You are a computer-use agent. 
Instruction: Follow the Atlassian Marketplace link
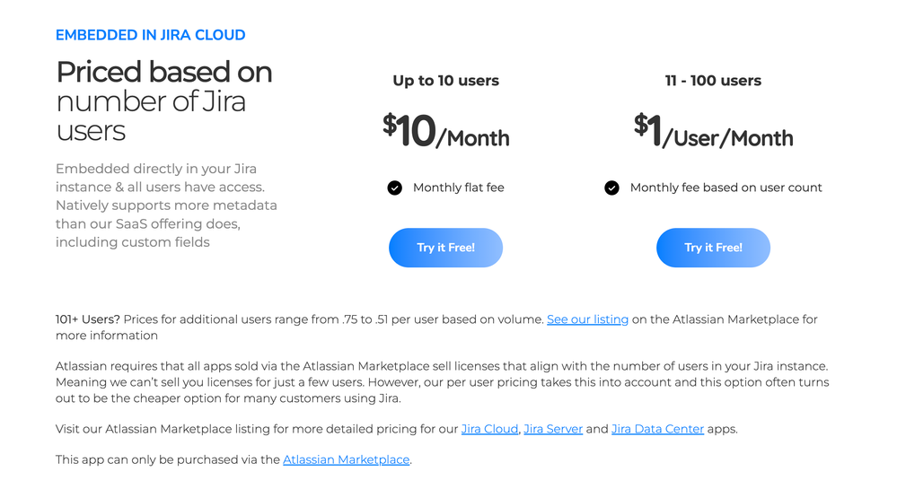pyautogui.click(x=346, y=459)
